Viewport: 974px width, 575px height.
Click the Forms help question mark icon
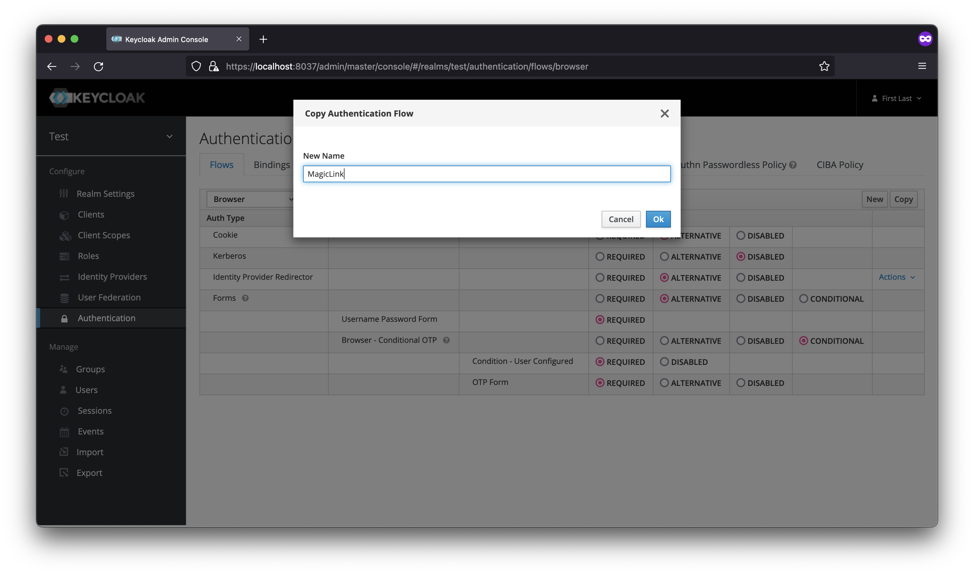(245, 298)
